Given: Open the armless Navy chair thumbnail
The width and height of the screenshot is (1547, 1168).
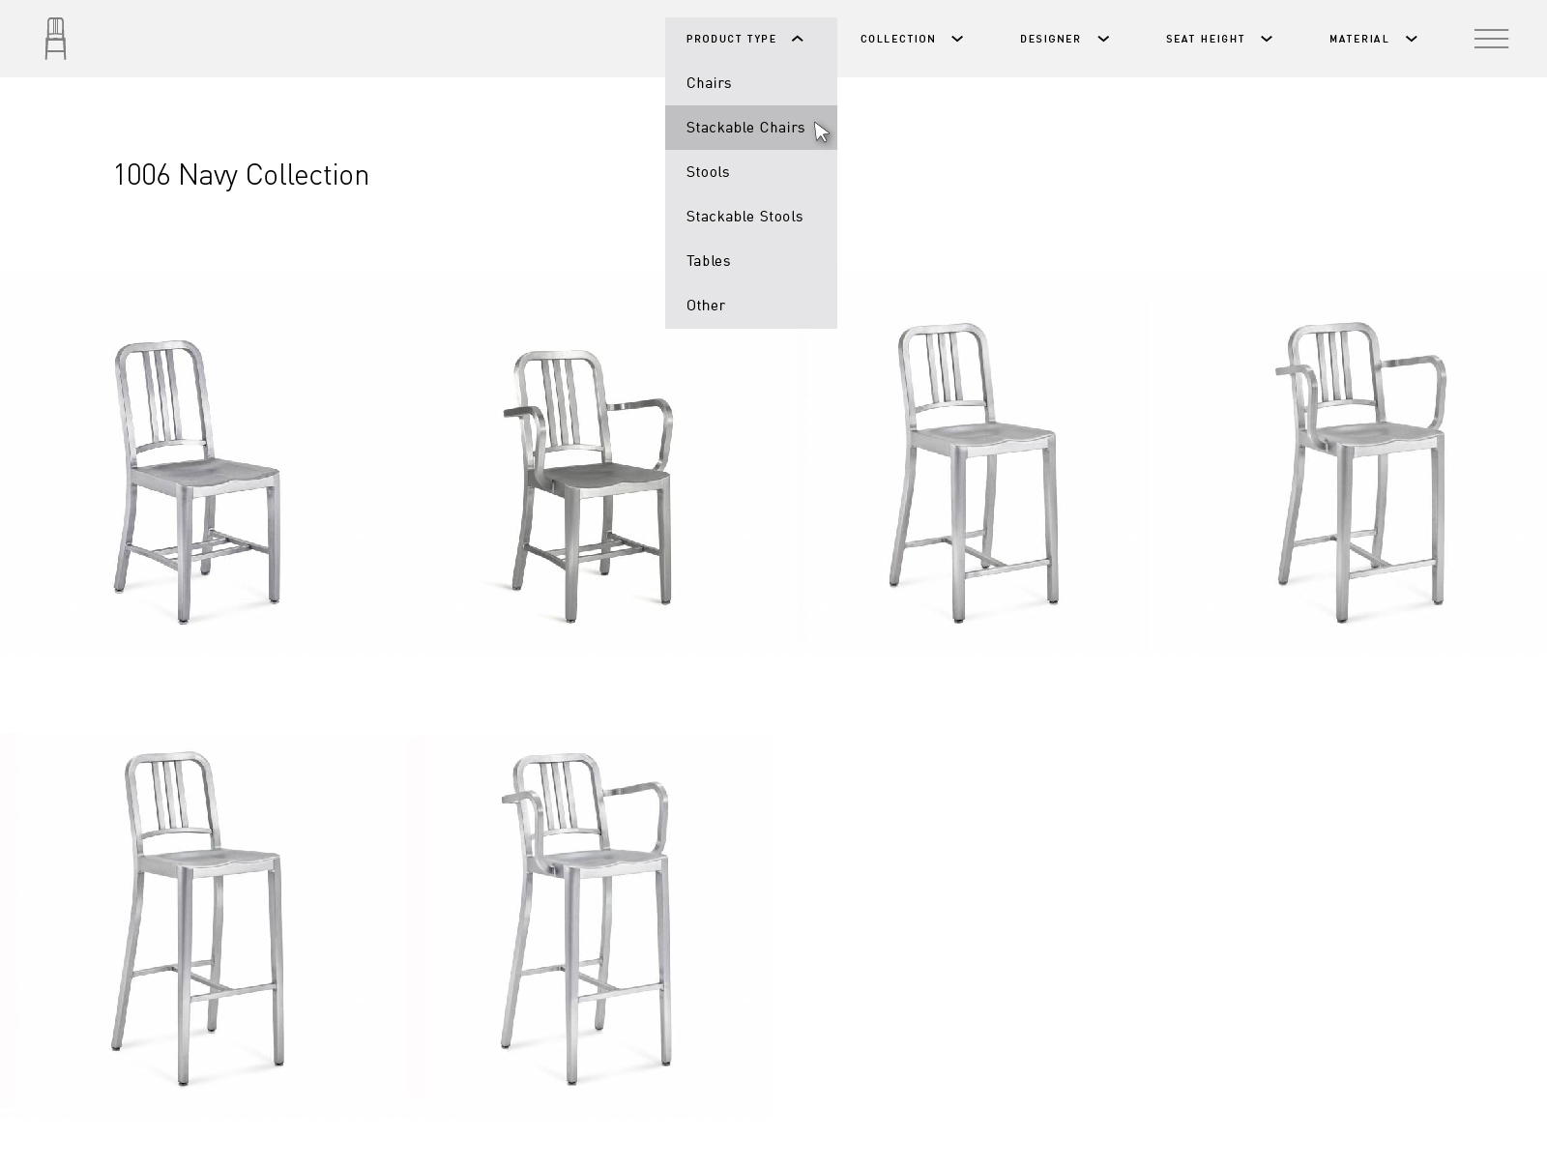Looking at the screenshot, I should (x=197, y=482).
